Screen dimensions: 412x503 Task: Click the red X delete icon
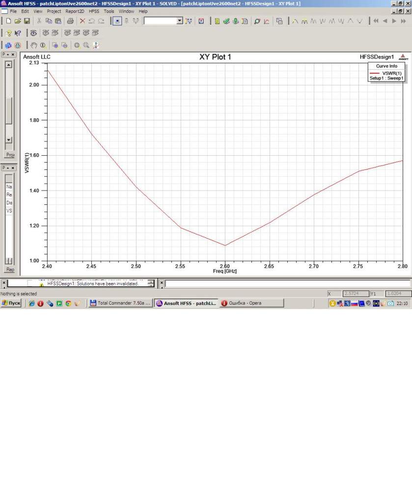82,21
